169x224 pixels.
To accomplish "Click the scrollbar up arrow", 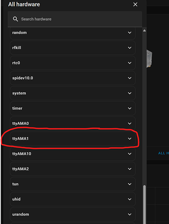I will [144, 30].
